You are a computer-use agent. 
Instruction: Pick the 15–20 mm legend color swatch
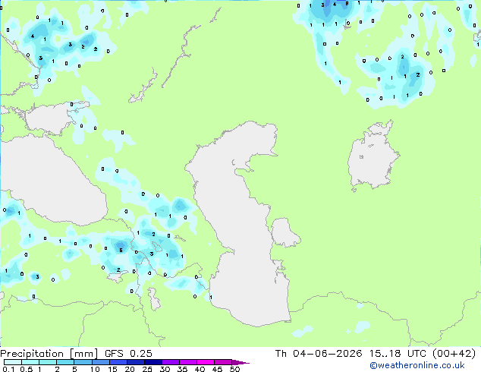118,362
